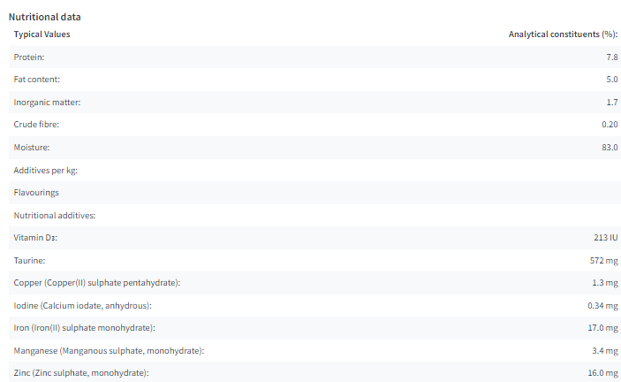Select the iron value 17.0 mg

(602, 328)
